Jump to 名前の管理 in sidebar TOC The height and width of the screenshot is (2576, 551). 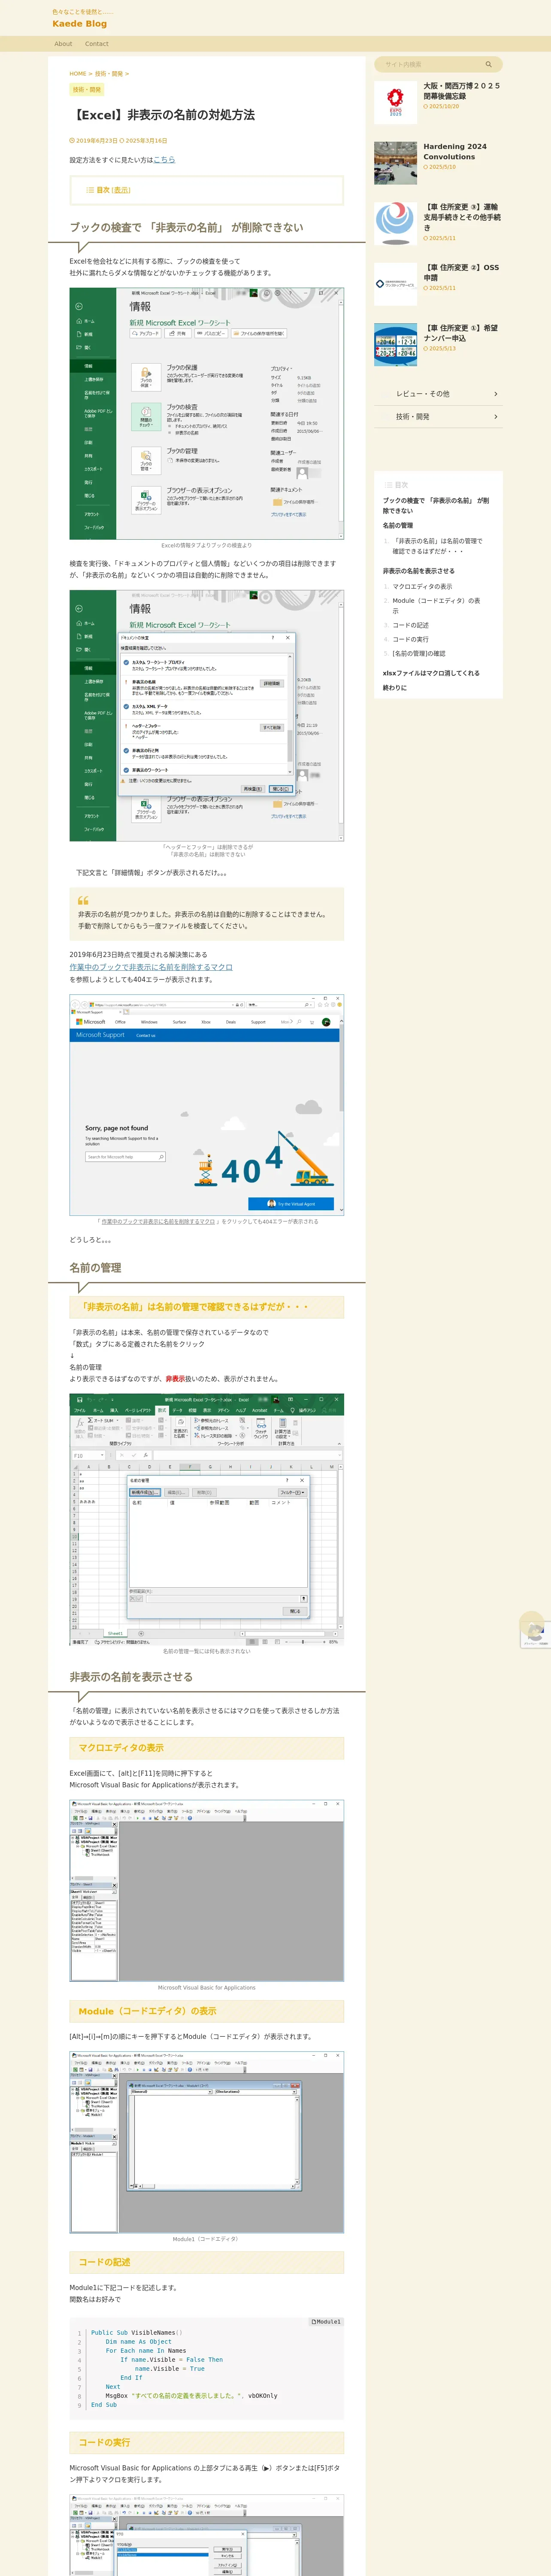click(397, 525)
